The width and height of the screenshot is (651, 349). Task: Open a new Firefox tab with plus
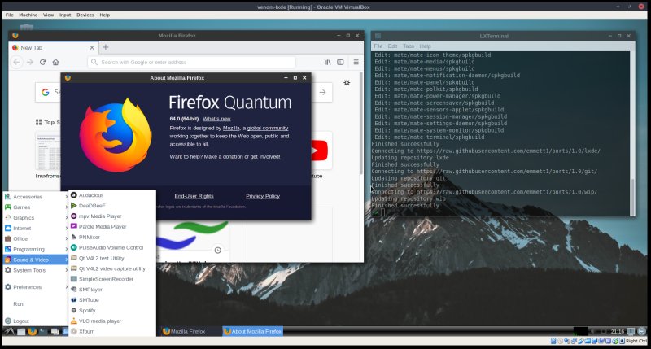tap(106, 47)
